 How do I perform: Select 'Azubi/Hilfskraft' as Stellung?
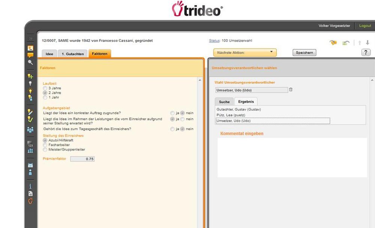tap(45, 140)
